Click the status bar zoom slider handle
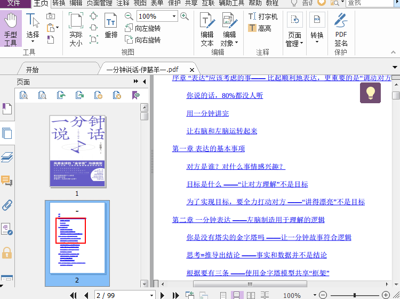The width and height of the screenshot is (400, 299). click(355, 295)
